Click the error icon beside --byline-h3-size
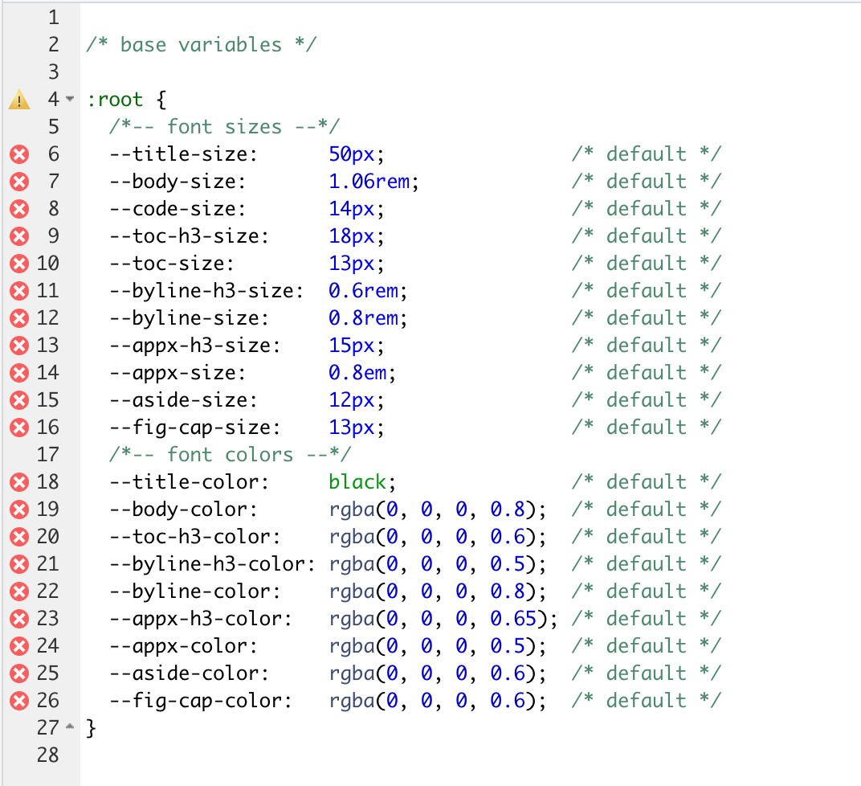Viewport: 861px width, 786px height. [19, 290]
